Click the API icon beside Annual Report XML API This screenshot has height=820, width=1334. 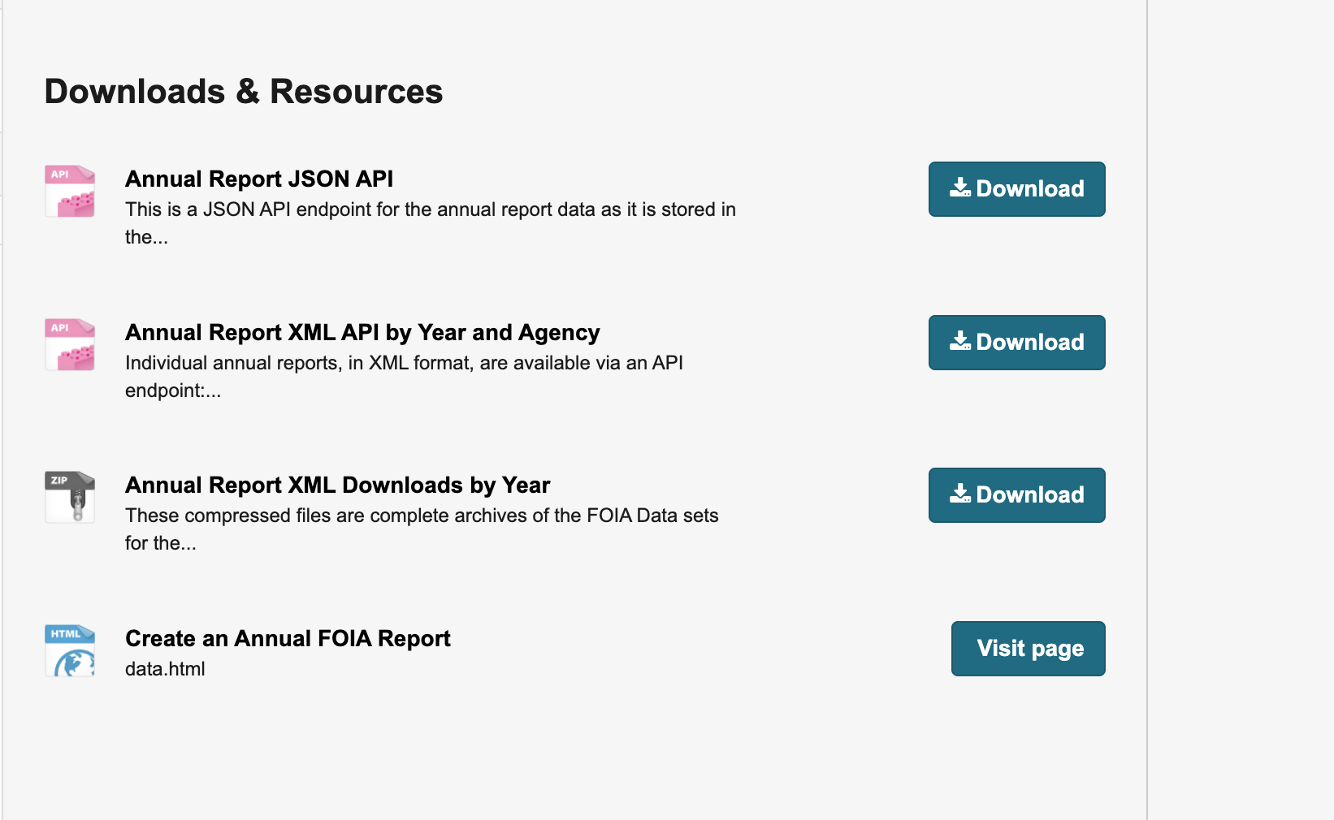70,345
